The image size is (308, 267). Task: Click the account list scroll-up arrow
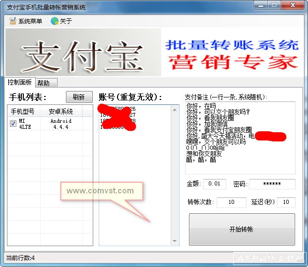[175, 110]
